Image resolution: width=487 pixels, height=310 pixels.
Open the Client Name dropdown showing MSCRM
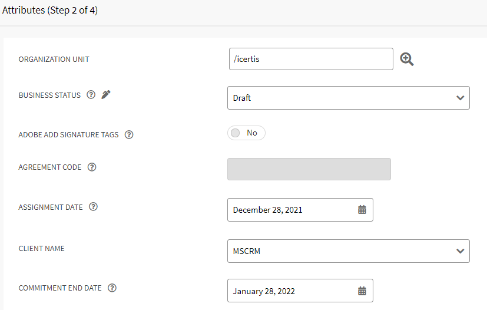348,251
